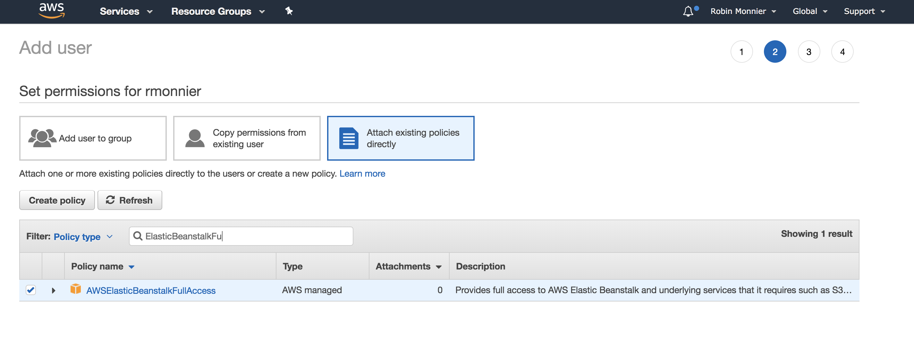914x361 pixels.
Task: Open the Support dropdown menu
Action: pos(865,11)
